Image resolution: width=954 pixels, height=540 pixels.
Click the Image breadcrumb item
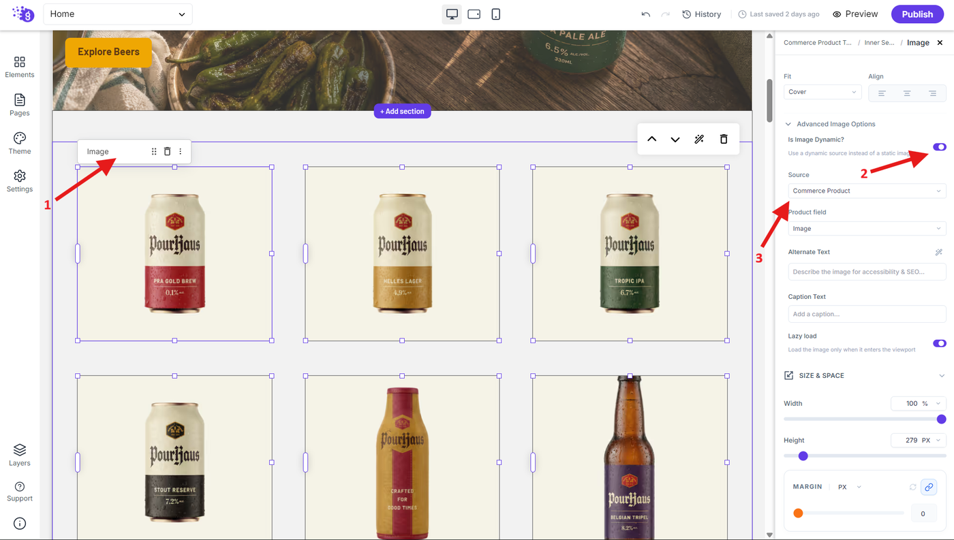918,42
